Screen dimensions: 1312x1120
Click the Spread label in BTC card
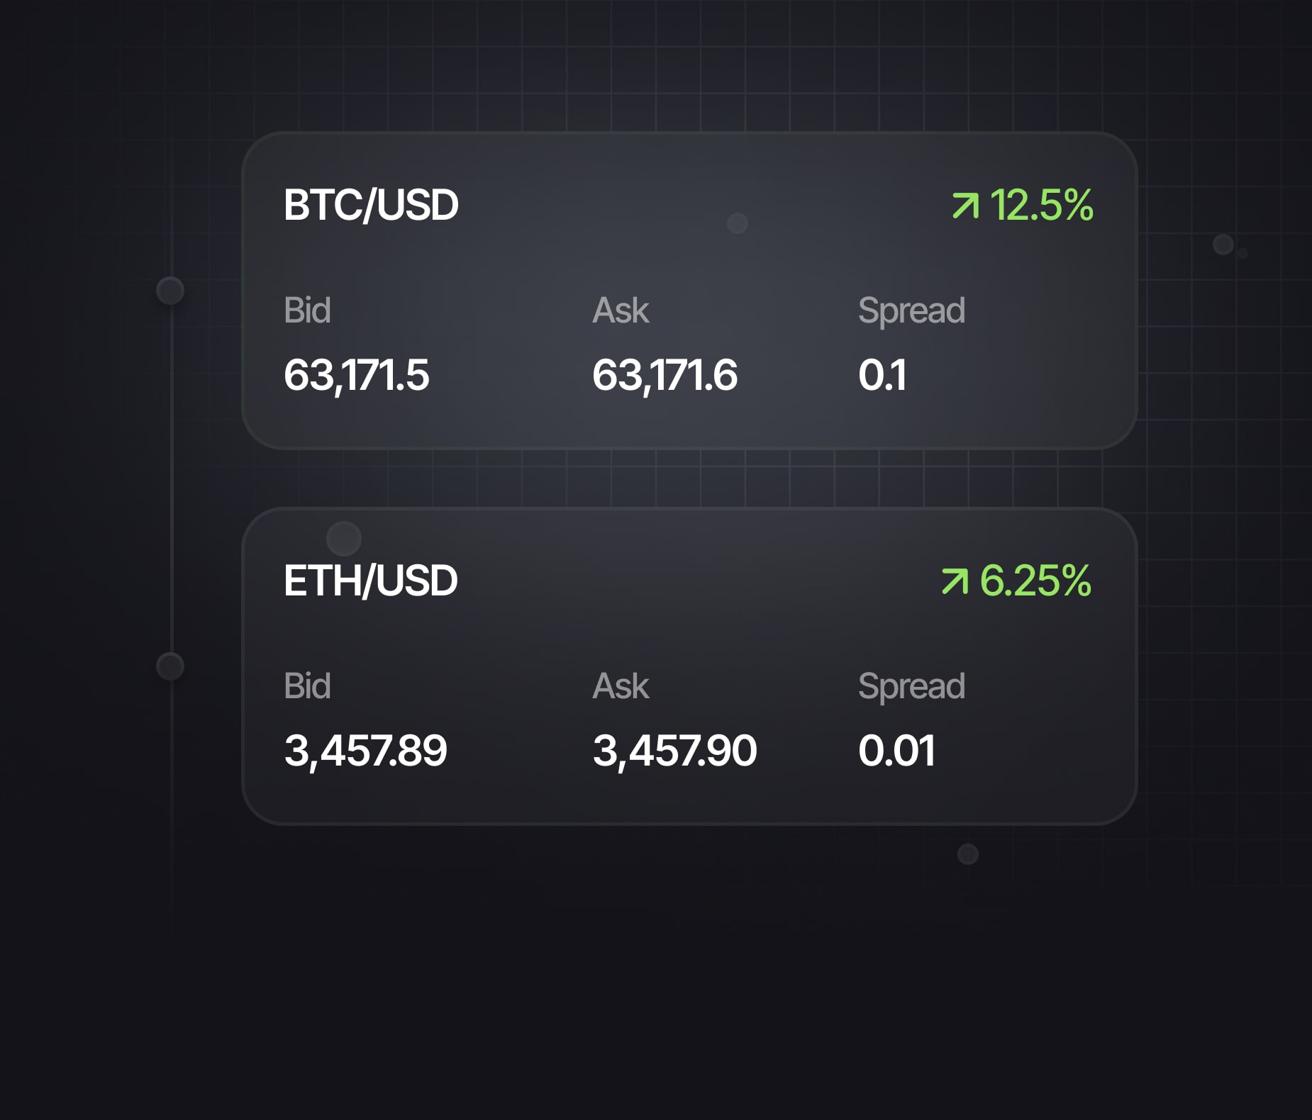click(x=911, y=311)
